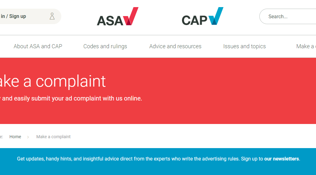Click the person icon beside Sign up
The image size is (316, 175).
pos(52,16)
